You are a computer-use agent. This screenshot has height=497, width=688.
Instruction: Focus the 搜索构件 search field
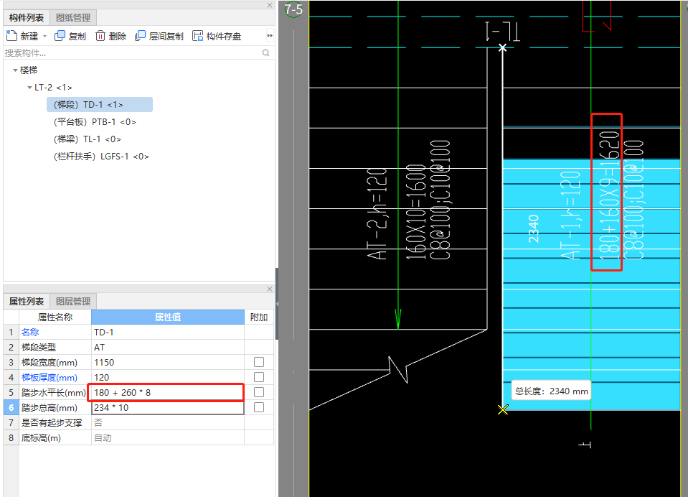coord(131,52)
